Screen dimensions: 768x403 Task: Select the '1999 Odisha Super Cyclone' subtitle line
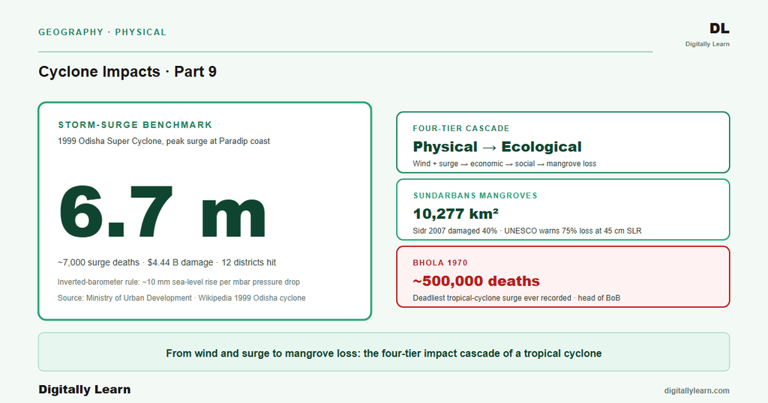click(x=163, y=142)
